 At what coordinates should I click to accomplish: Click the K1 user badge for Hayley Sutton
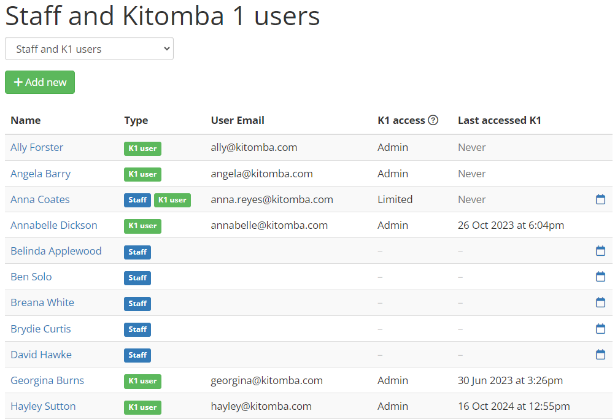[x=143, y=407]
